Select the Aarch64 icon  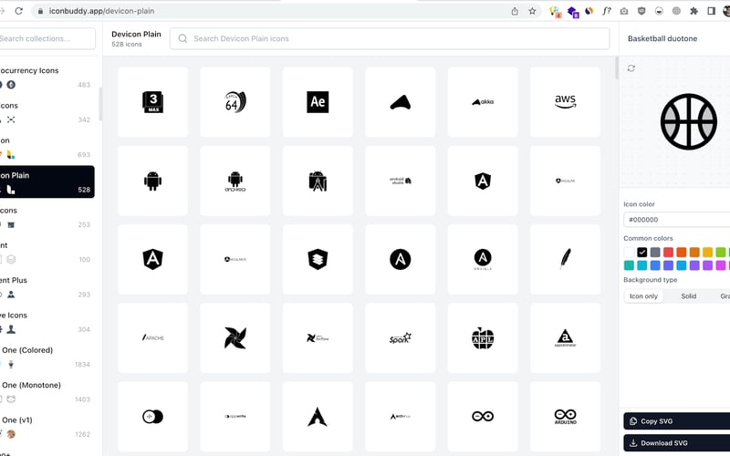pos(235,102)
